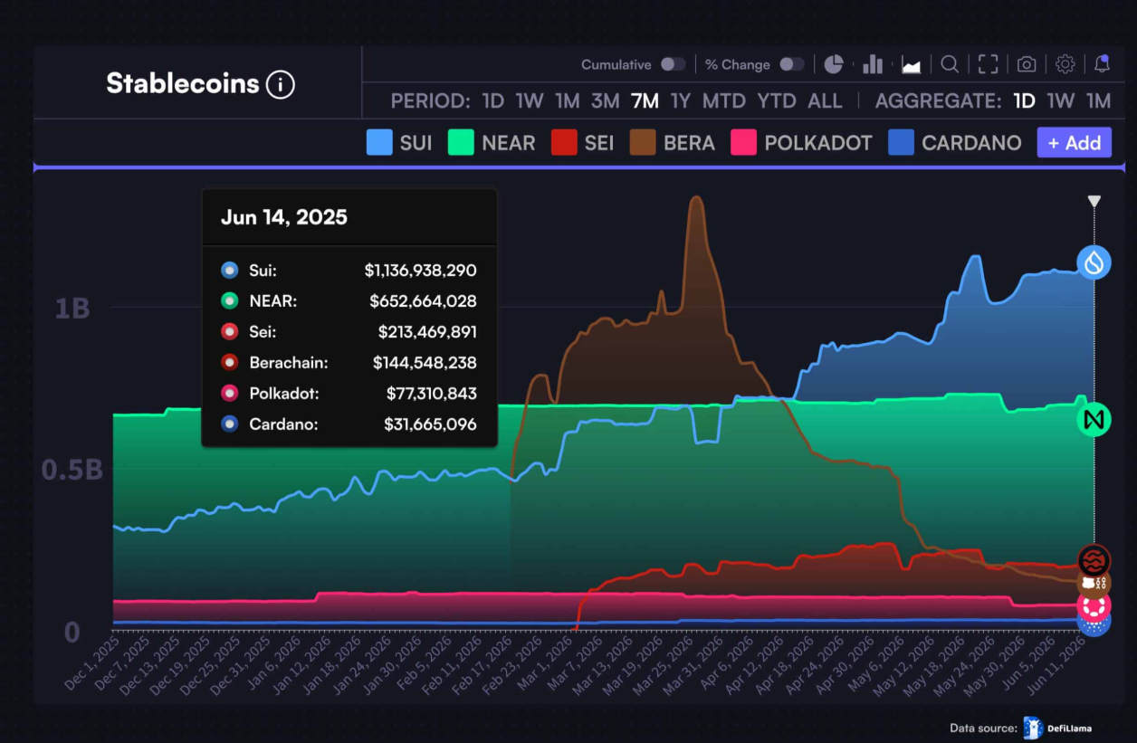Click the crosshair triangle marker at chart top
The width and height of the screenshot is (1137, 743).
coord(1094,201)
